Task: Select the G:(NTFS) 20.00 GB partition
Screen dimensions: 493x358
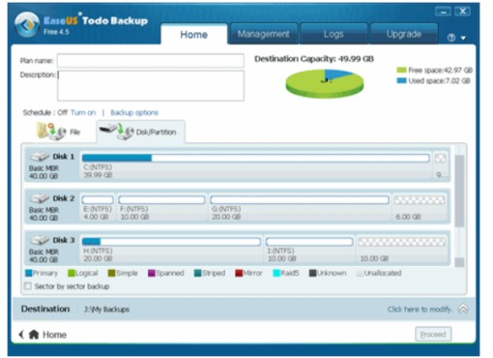Action: point(300,207)
